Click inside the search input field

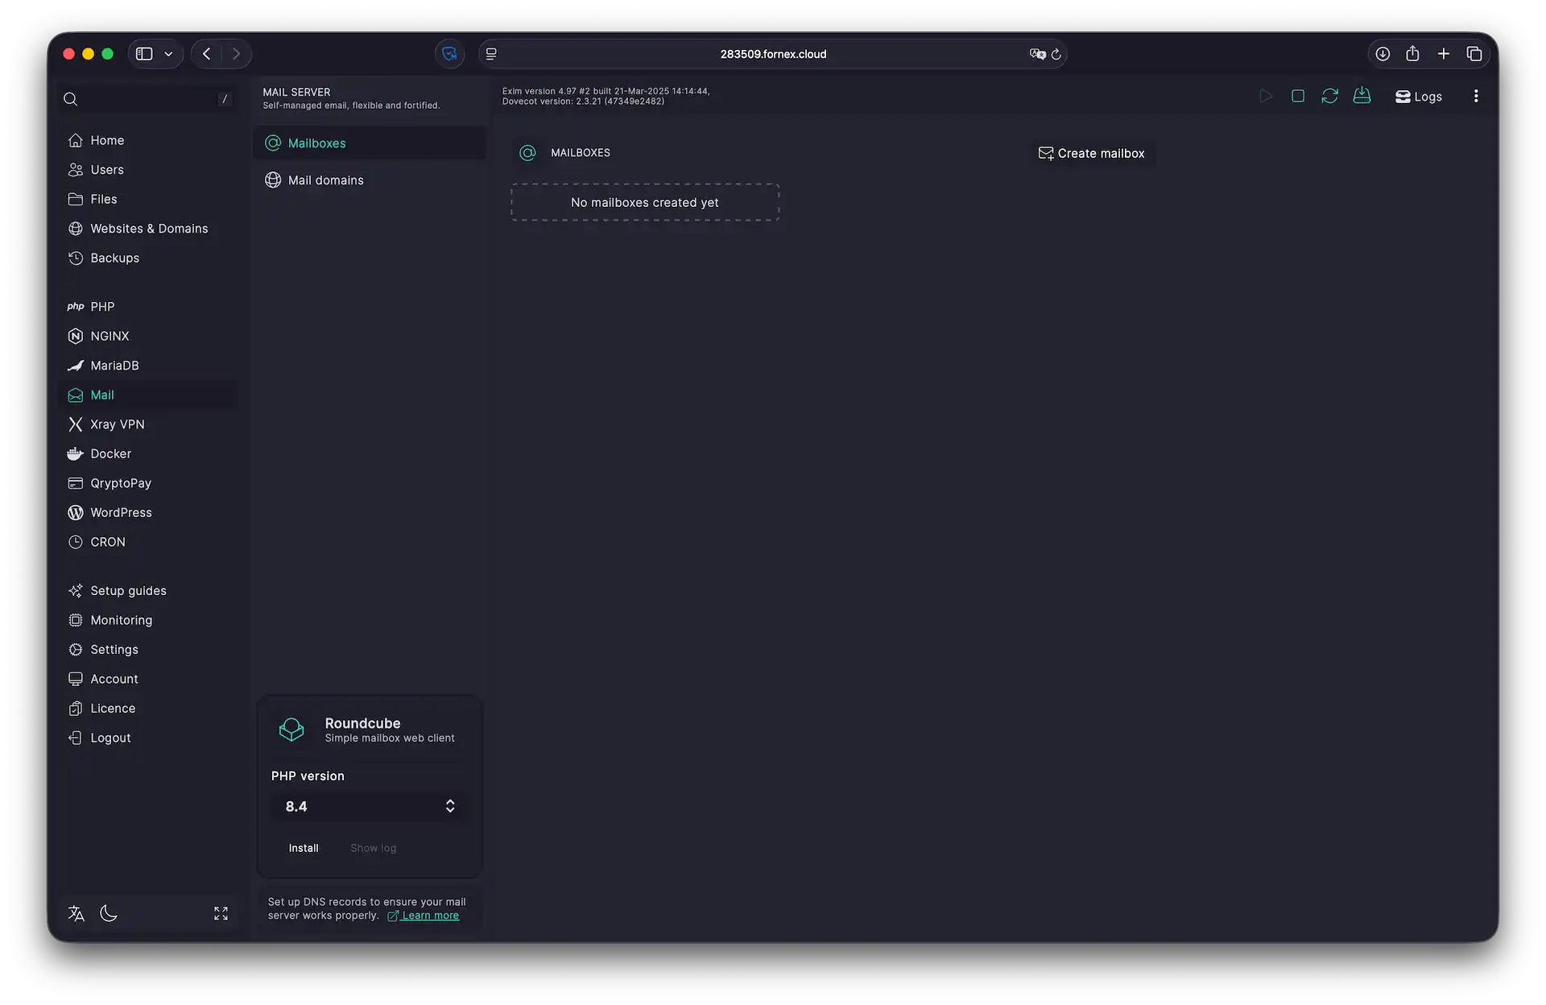point(145,98)
